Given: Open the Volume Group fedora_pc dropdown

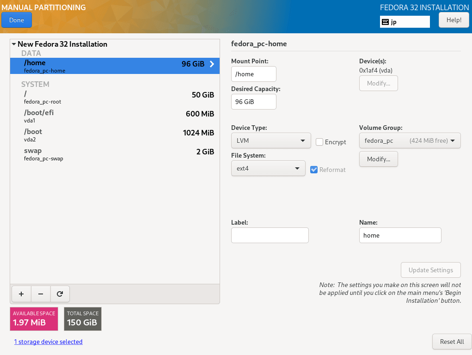Looking at the screenshot, I should [x=410, y=141].
